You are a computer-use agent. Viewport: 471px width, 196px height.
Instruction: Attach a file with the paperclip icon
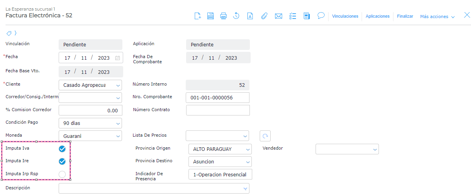(x=264, y=16)
